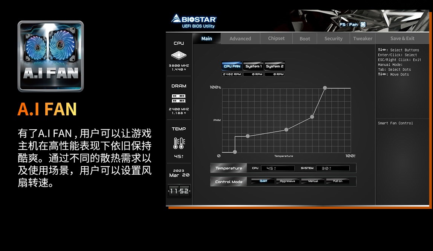Select the Security tab
Image resolution: width=433 pixels, height=251 pixels.
click(x=333, y=39)
